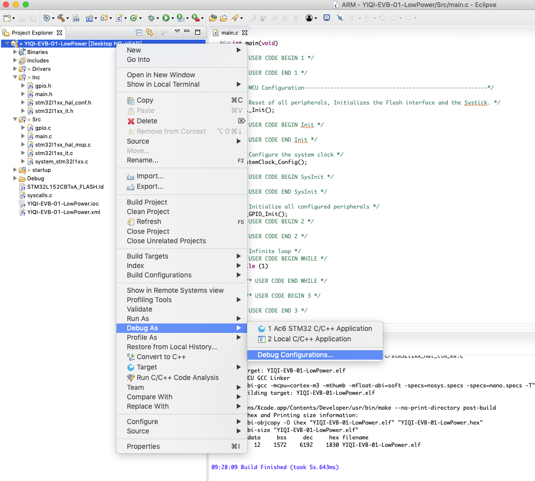This screenshot has width=535, height=481.
Task: Minimize the Project Explorer view
Action: click(x=187, y=31)
